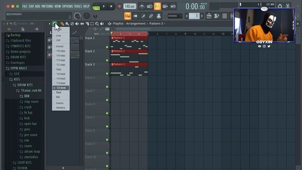The height and width of the screenshot is (170, 302).
Task: Click the browser undo arrow icon
Action: [11, 24]
